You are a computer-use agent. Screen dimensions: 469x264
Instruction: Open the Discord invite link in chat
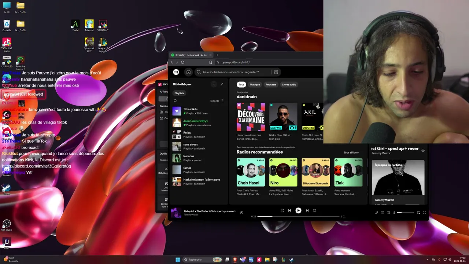click(x=36, y=166)
